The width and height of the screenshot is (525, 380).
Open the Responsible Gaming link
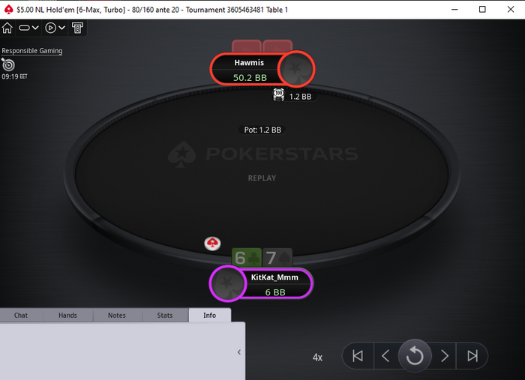click(32, 51)
